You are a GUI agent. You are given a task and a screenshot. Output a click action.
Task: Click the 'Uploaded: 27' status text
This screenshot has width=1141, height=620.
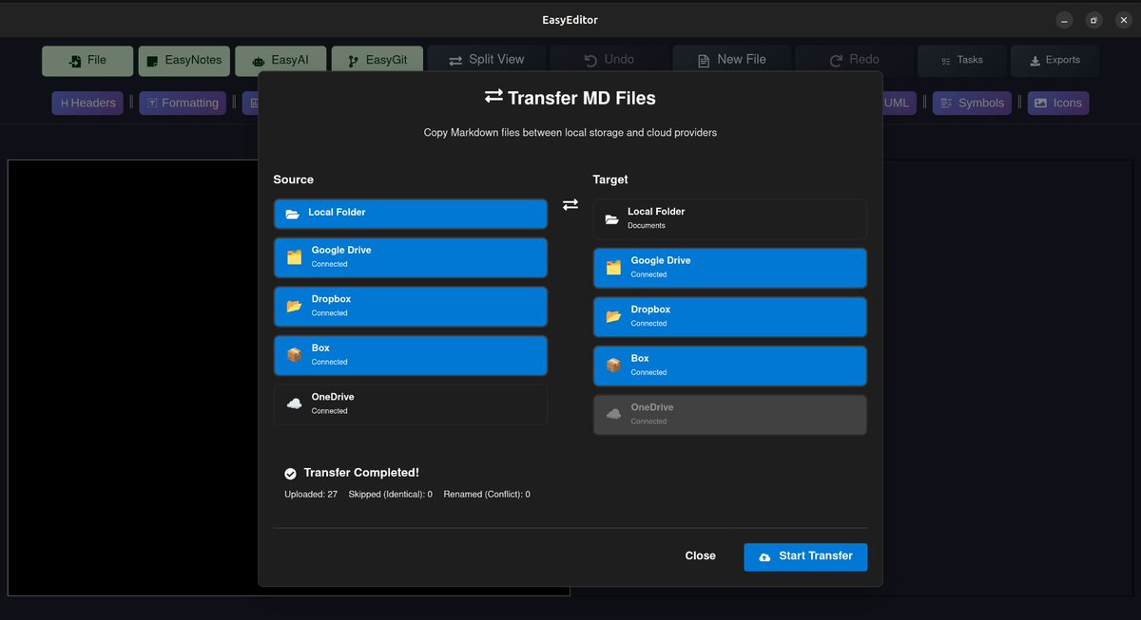pyautogui.click(x=311, y=495)
